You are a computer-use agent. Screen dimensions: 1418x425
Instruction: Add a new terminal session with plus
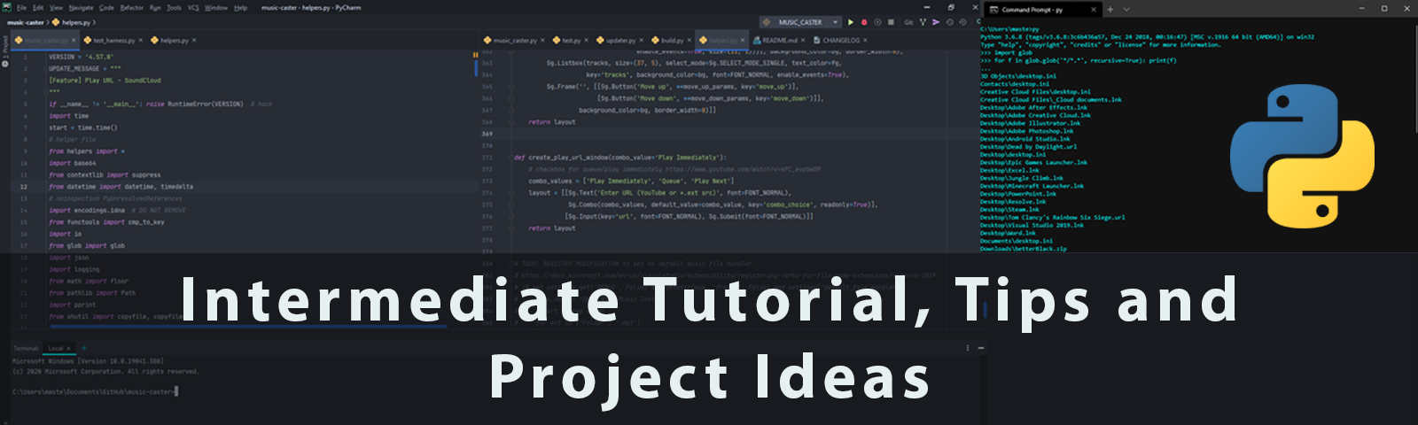82,348
